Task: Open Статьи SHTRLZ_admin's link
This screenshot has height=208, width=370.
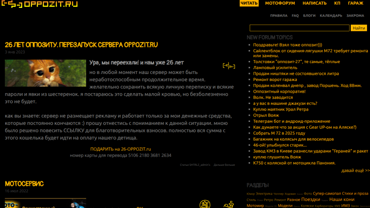Action: [x=195, y=165]
